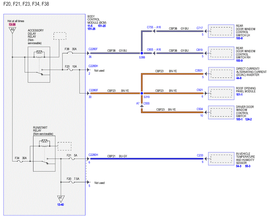Click the AS power source triangle
This screenshot has width=273, height=217.
[x=12, y=30]
